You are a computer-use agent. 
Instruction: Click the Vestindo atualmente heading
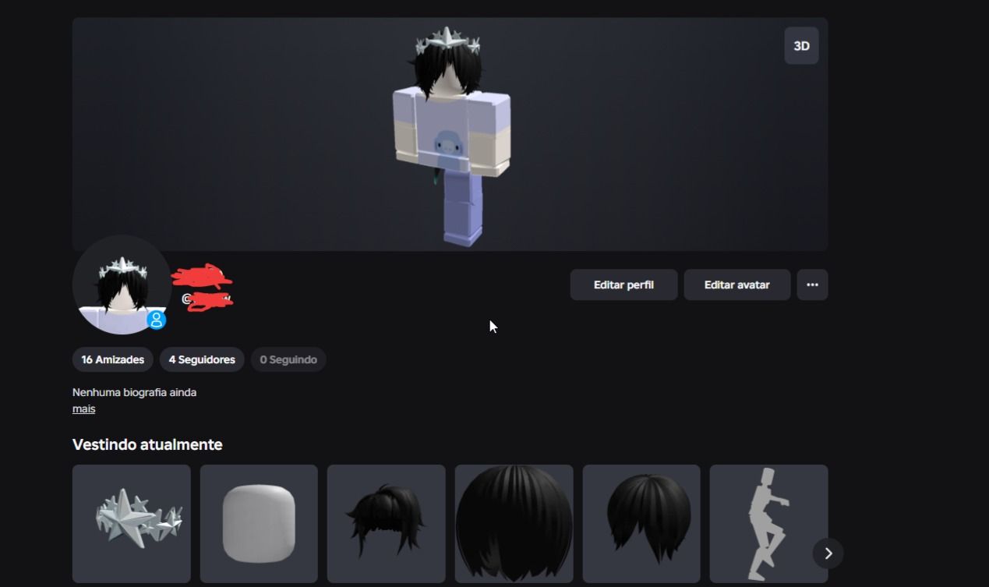coord(147,444)
